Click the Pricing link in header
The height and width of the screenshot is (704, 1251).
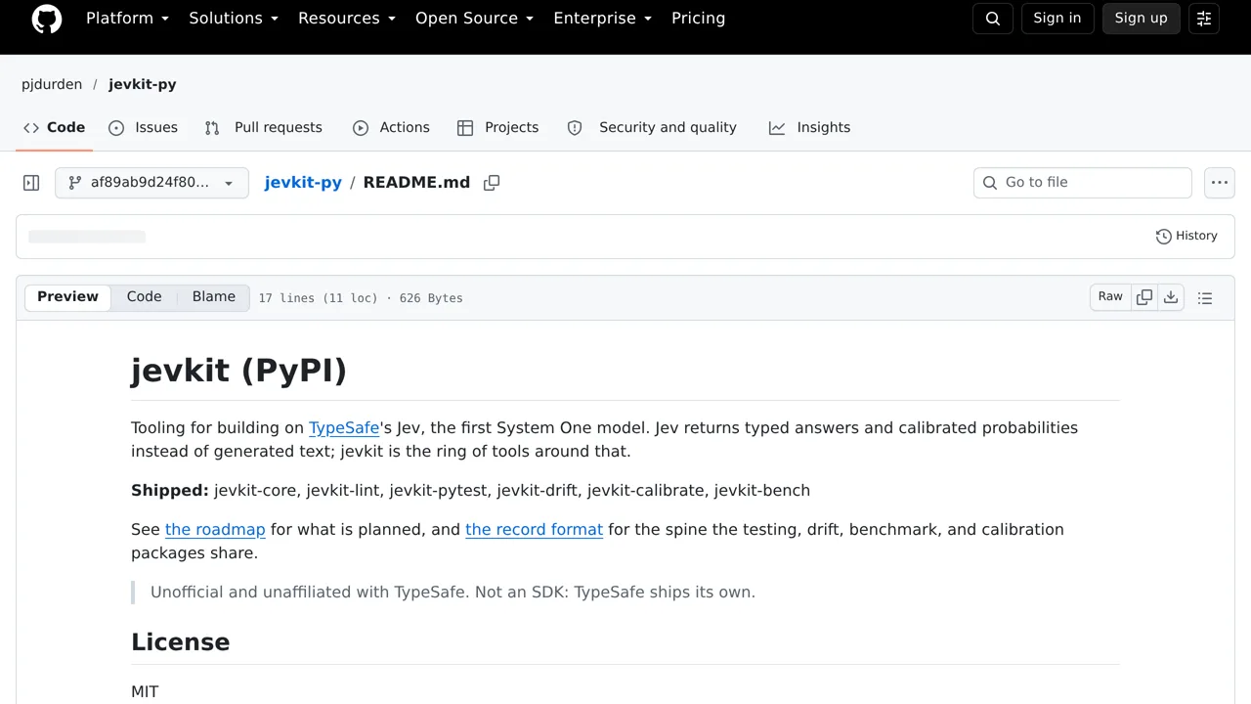[698, 19]
